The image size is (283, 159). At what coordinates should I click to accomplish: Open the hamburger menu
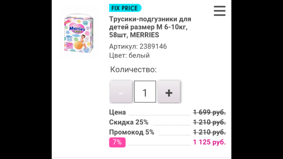click(x=219, y=11)
